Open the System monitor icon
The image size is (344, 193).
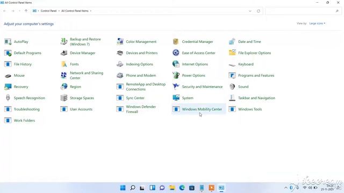point(176,98)
